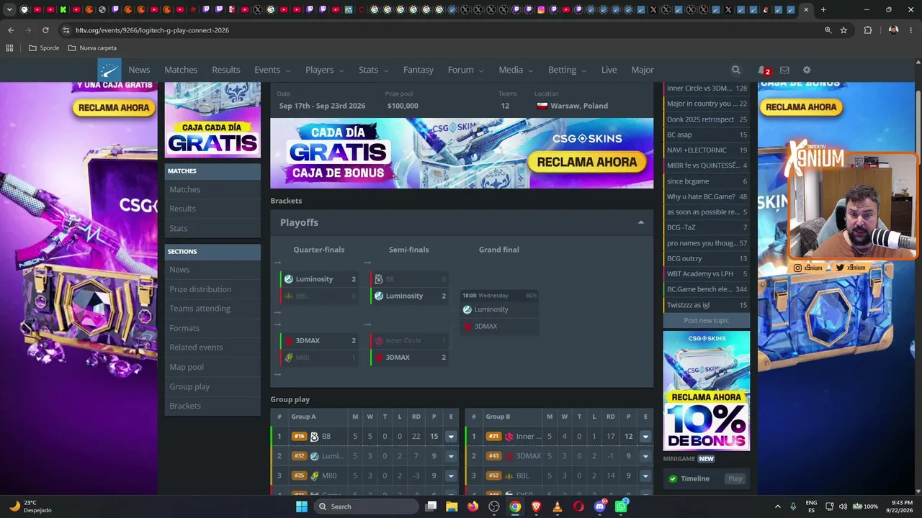Expand Group A row for Luminosity

451,456
